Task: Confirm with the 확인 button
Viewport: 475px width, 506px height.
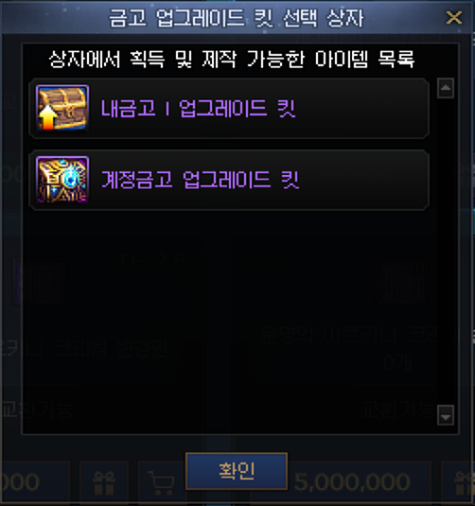Action: click(237, 471)
